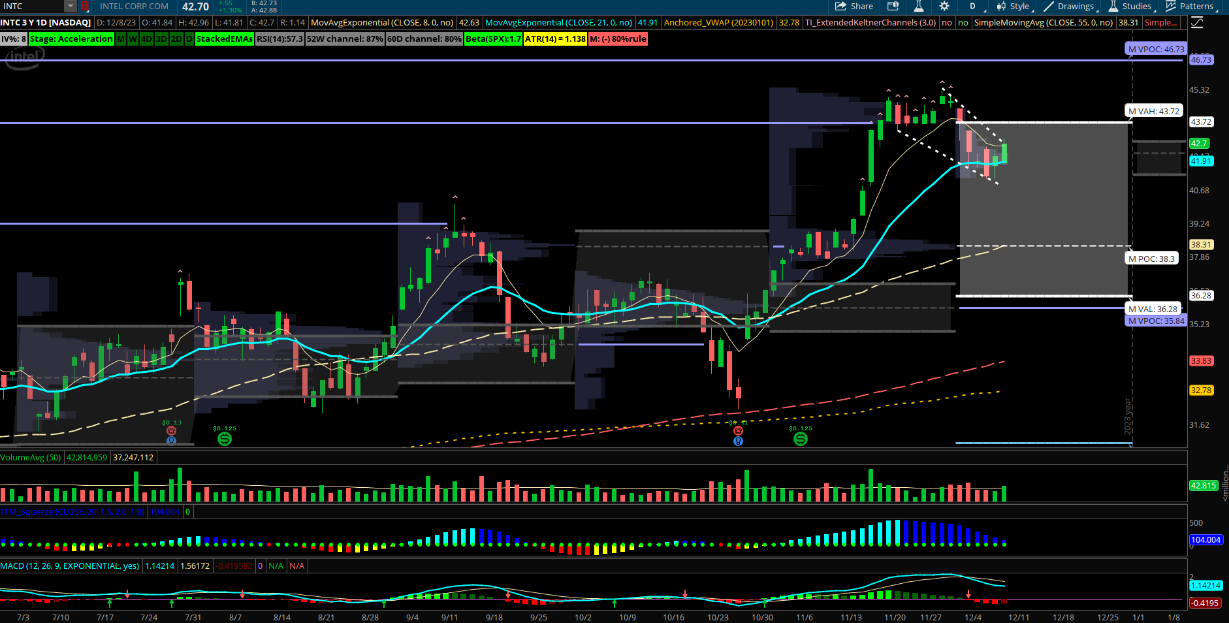
Task: Click the red -0.4195 MACD axis bubble
Action: [x=1205, y=603]
